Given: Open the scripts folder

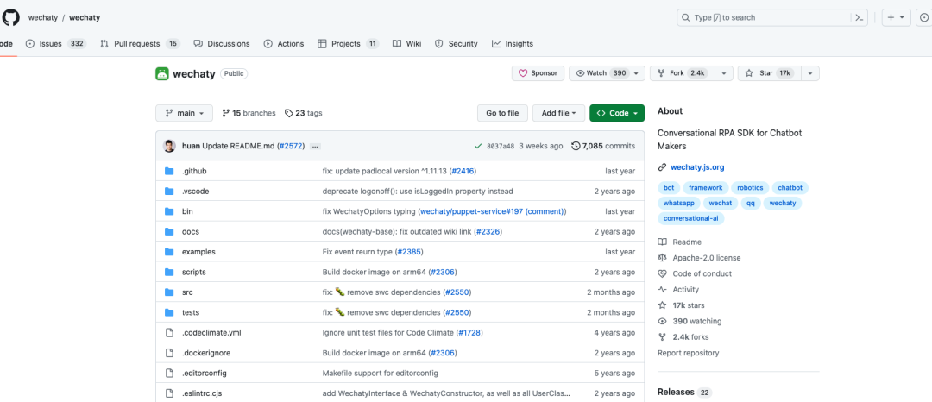Looking at the screenshot, I should (x=194, y=272).
